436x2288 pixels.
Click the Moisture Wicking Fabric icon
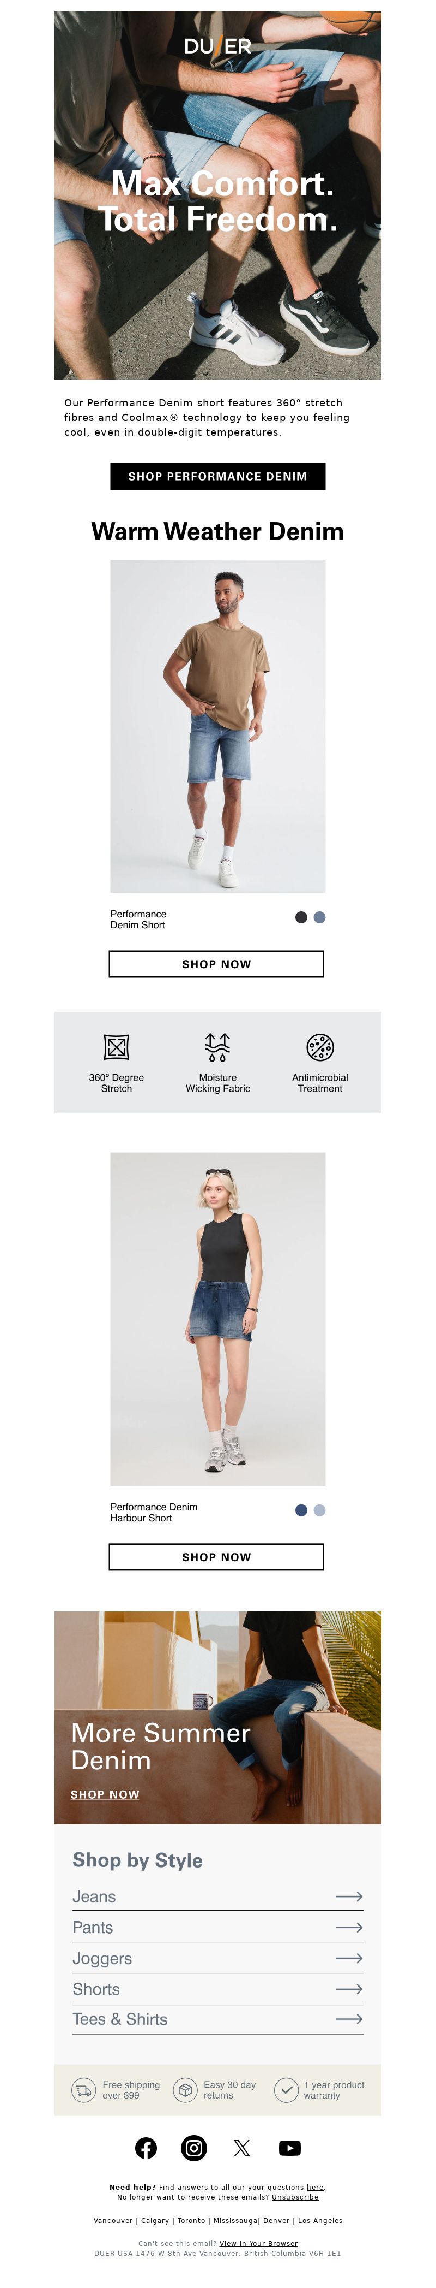(217, 1047)
